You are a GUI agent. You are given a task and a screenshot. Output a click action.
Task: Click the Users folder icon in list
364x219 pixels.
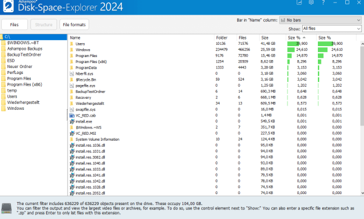point(72,44)
